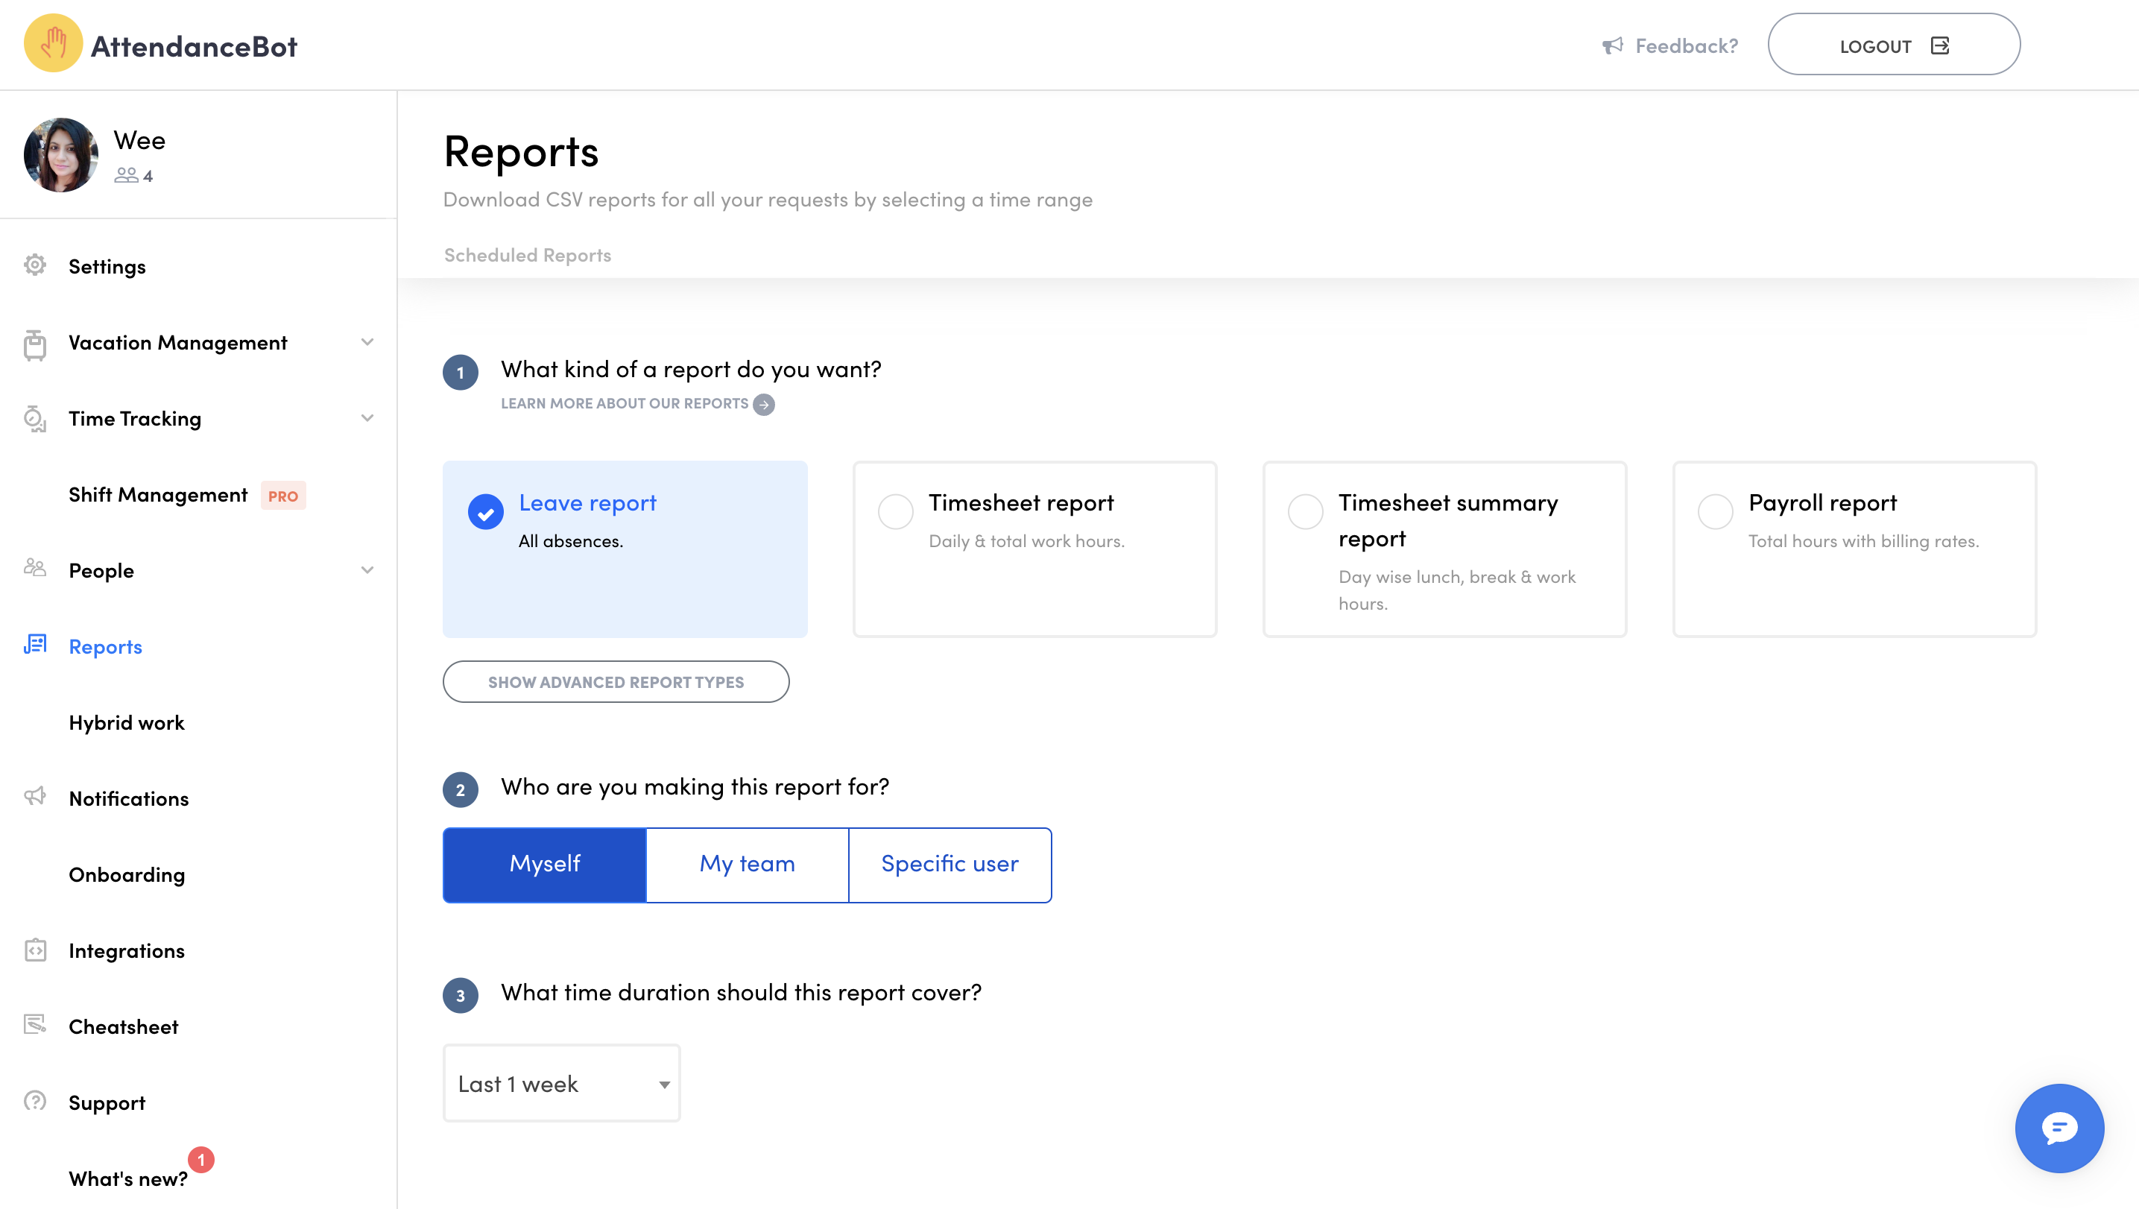Select the Timesheet report radio option
This screenshot has width=2139, height=1209.
[895, 511]
